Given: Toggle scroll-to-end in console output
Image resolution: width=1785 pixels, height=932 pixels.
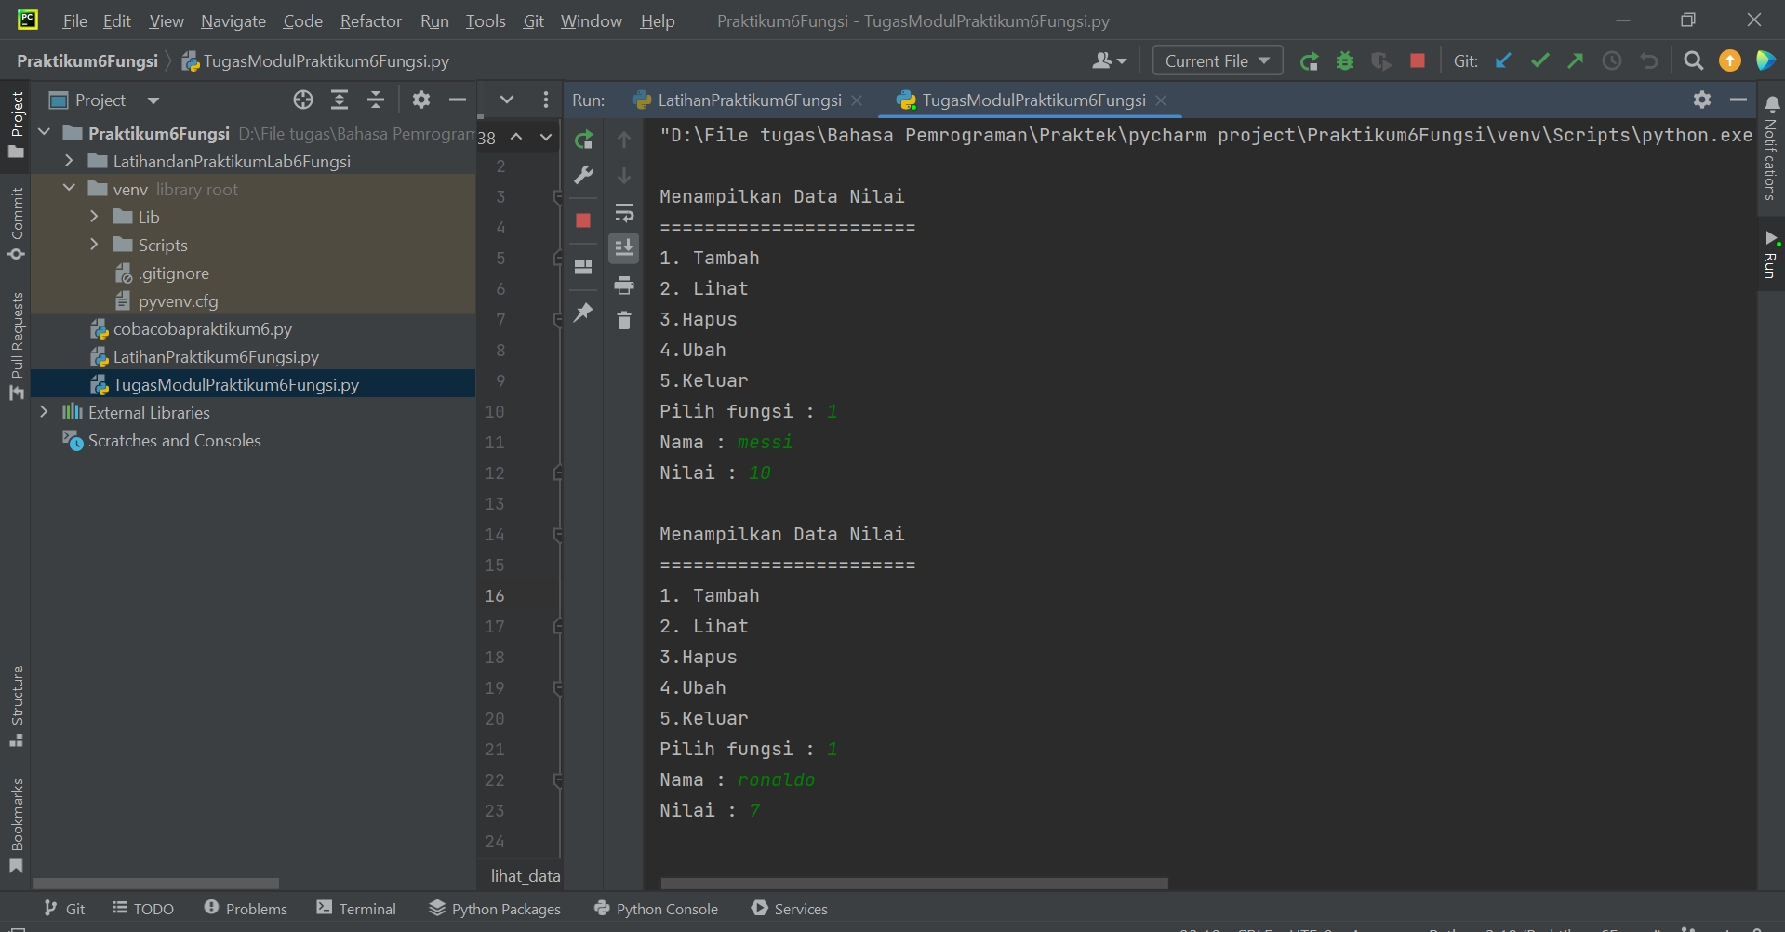Looking at the screenshot, I should 624,248.
